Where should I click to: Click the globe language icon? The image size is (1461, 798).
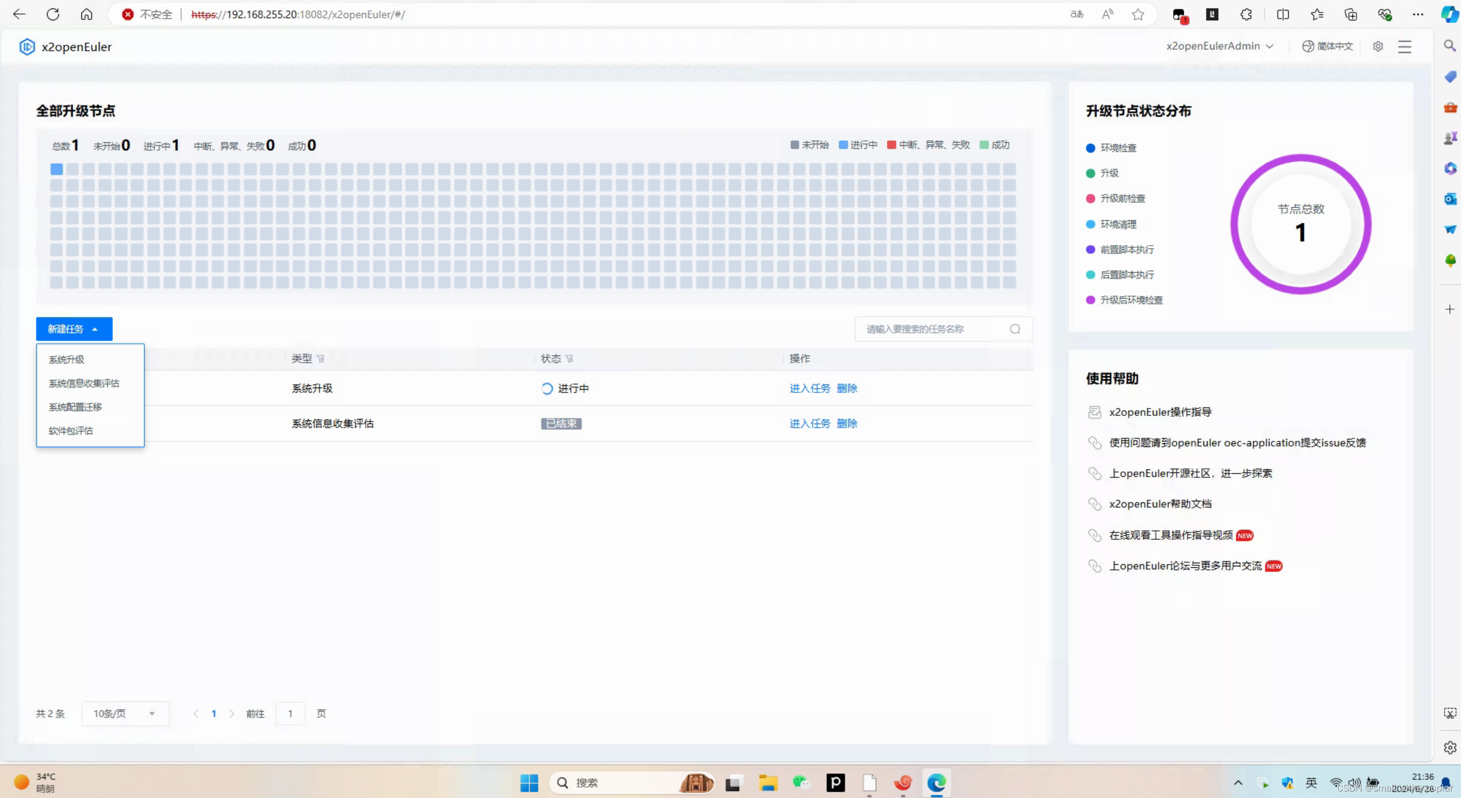(x=1308, y=46)
